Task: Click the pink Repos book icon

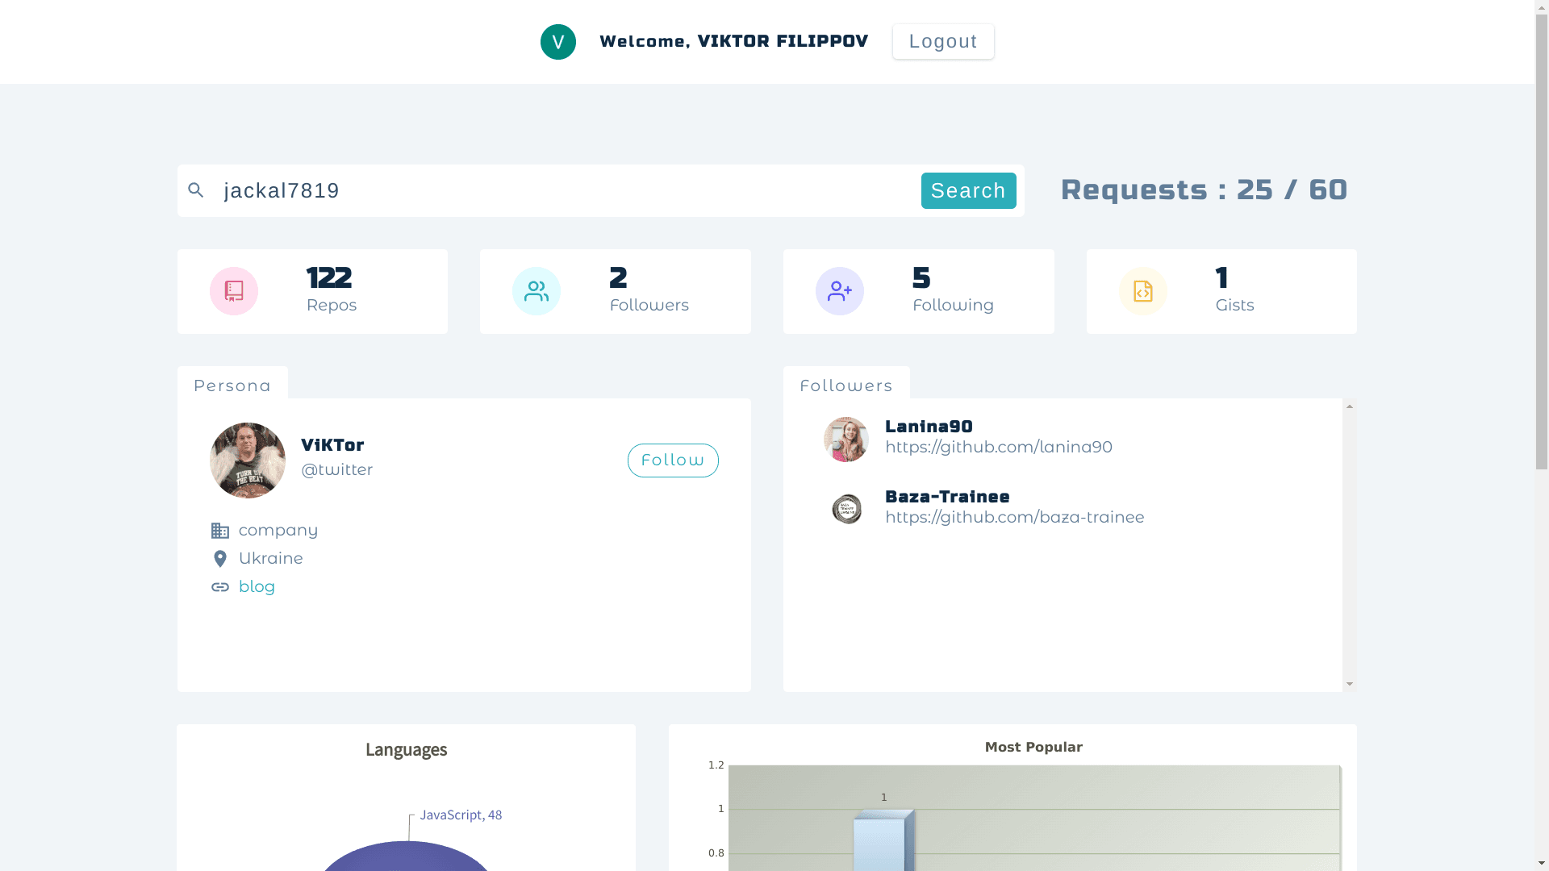Action: tap(234, 291)
